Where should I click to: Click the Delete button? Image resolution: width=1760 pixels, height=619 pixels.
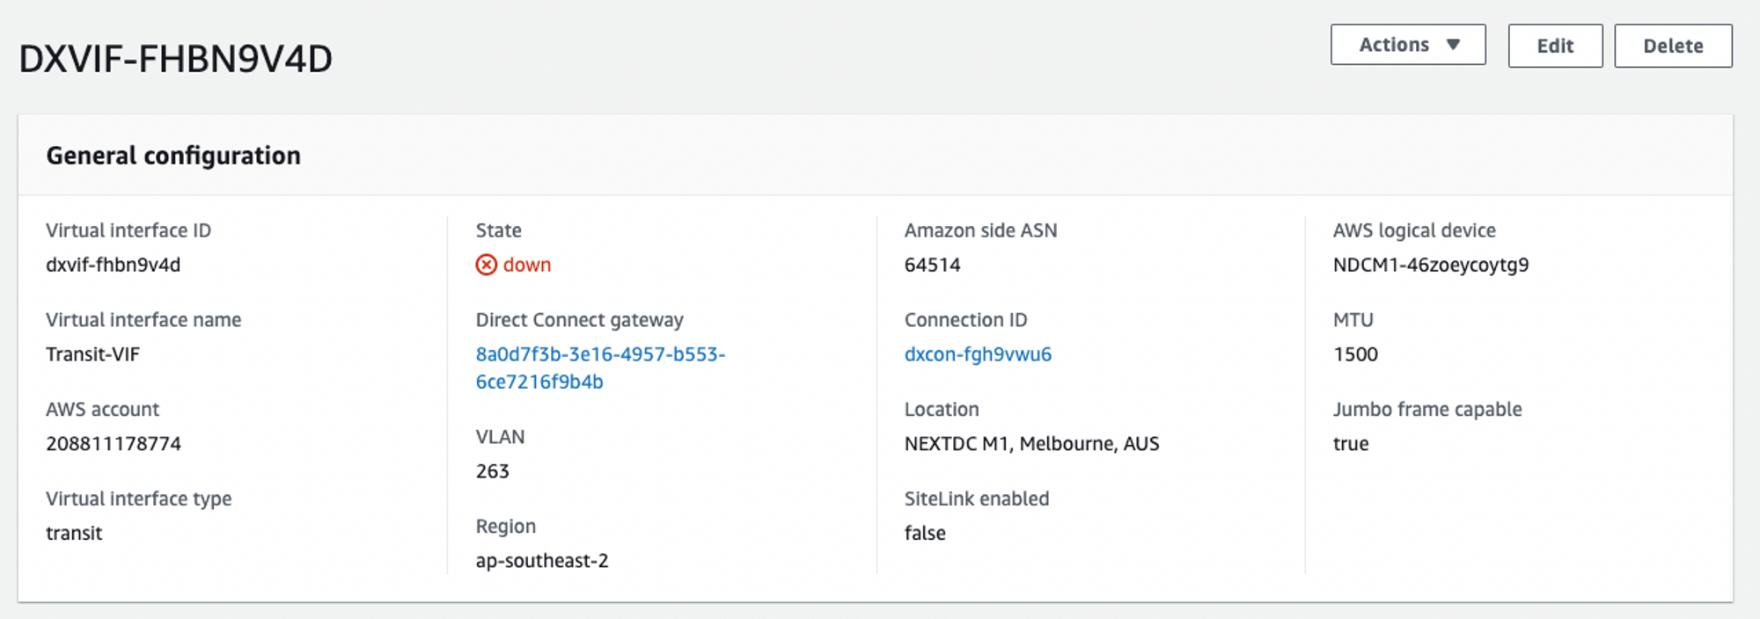coord(1672,46)
